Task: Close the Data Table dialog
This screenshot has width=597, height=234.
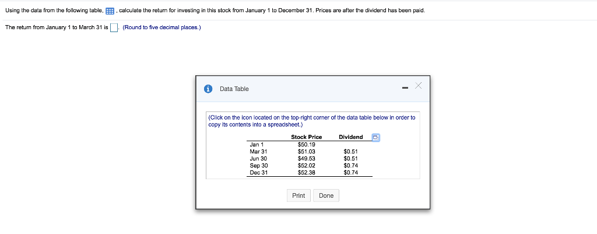Action: (x=418, y=86)
